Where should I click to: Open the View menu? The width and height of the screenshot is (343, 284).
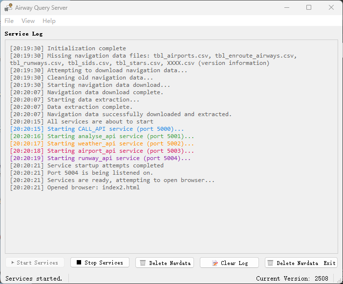point(28,21)
